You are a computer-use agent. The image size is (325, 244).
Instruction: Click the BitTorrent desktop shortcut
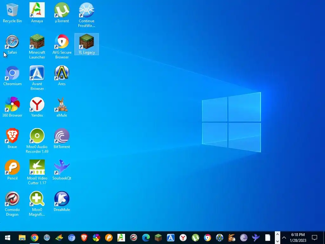point(62,139)
